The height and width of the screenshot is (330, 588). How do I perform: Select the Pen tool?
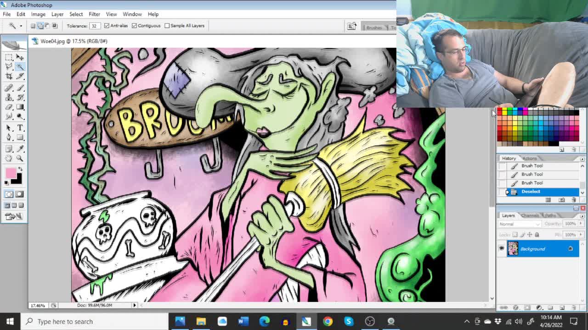[x=9, y=138]
